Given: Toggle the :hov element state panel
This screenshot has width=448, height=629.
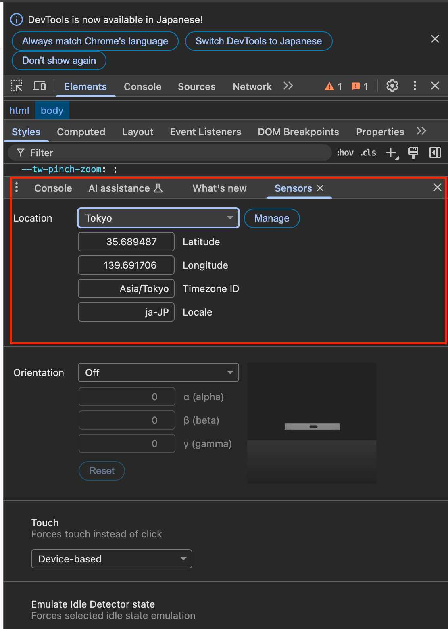Looking at the screenshot, I should (x=345, y=153).
